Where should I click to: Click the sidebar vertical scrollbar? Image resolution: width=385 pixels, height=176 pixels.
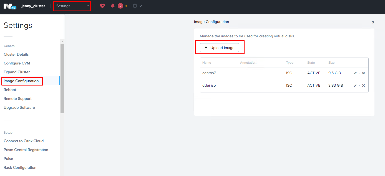click(x=62, y=77)
